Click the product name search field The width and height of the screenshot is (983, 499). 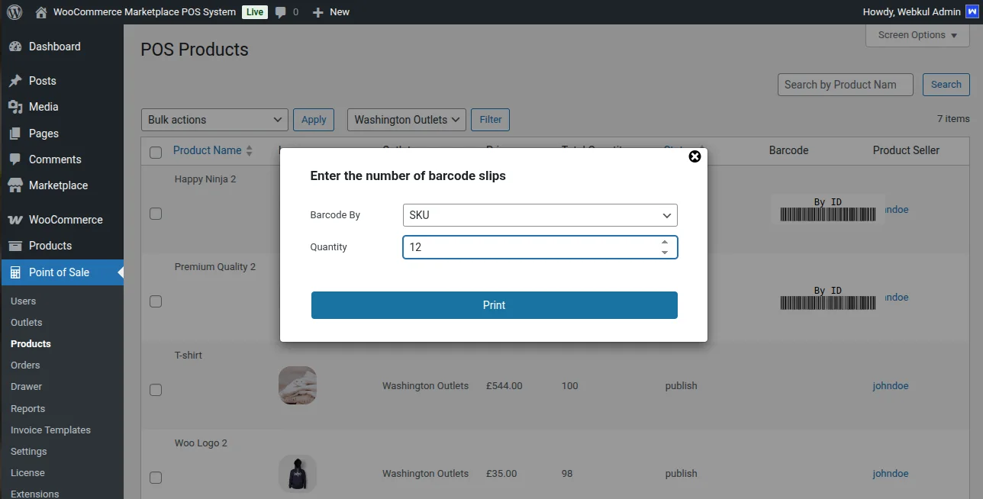click(845, 85)
